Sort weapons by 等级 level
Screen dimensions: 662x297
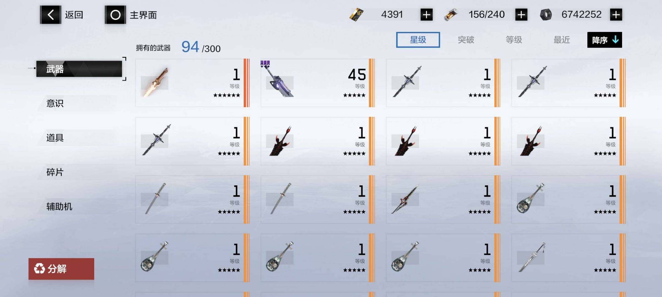514,40
